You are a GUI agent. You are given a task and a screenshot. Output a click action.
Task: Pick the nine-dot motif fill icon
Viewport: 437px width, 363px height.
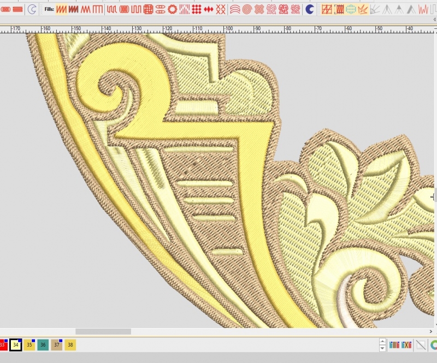coord(197,9)
